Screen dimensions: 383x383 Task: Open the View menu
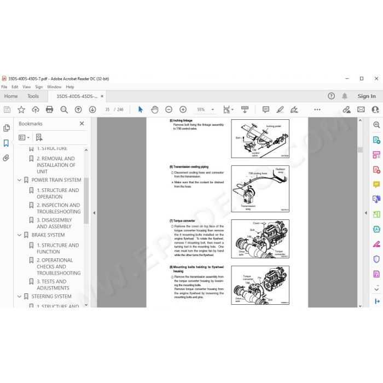pos(26,87)
